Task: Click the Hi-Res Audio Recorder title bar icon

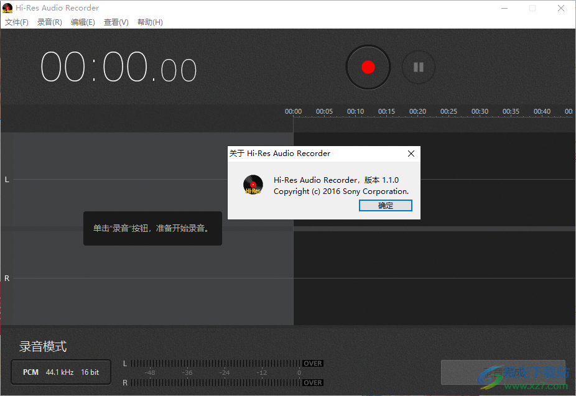Action: tap(7, 7)
